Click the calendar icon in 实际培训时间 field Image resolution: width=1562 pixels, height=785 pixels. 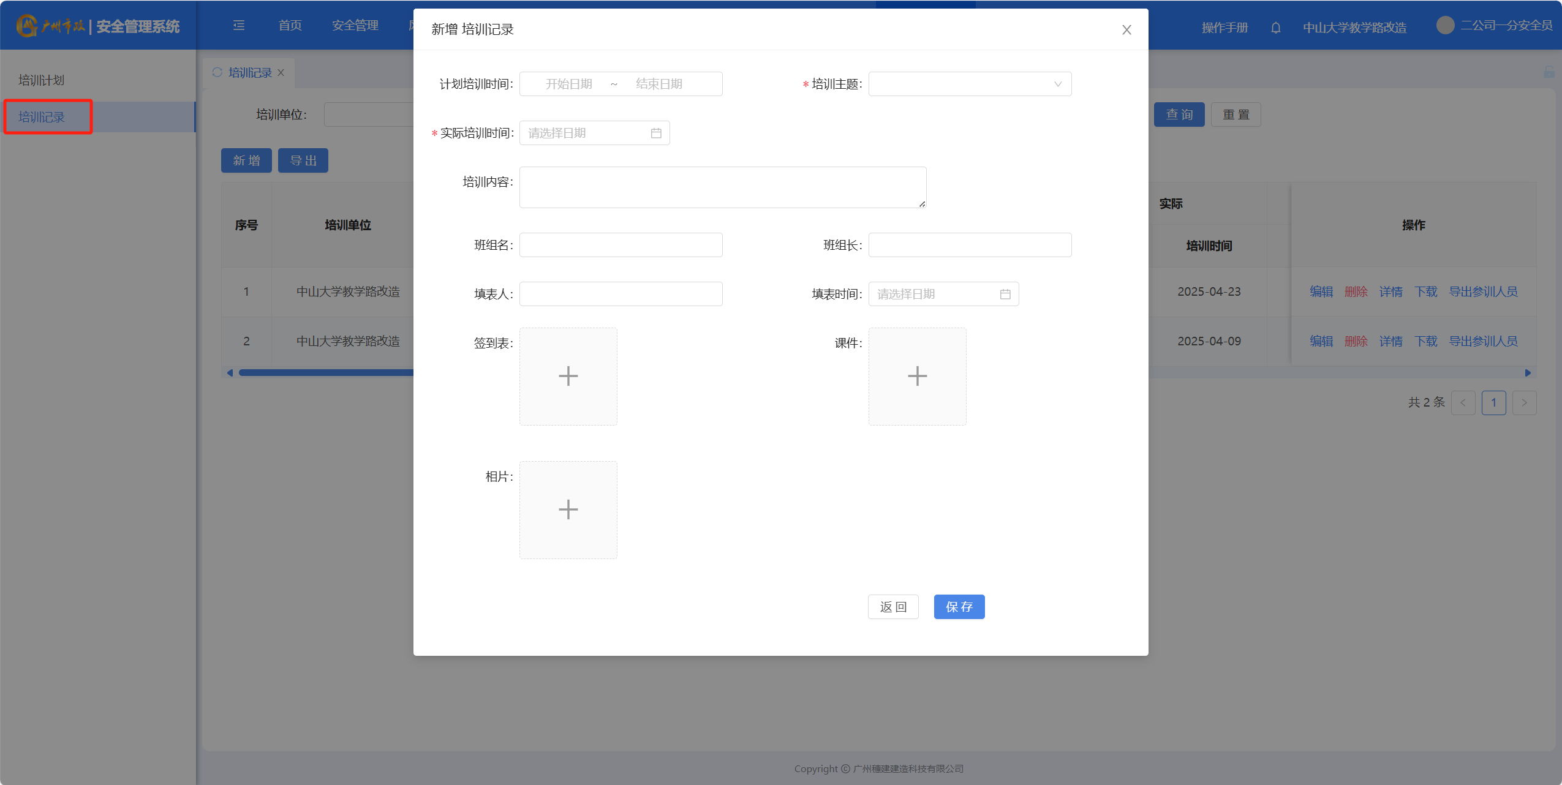point(655,133)
